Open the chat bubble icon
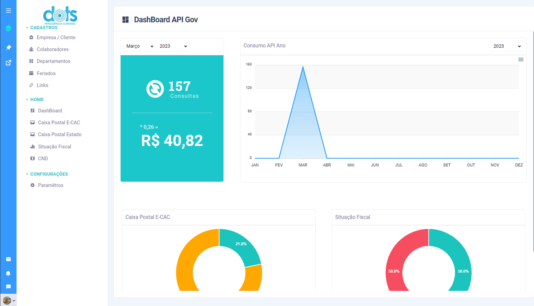Image resolution: width=534 pixels, height=306 pixels. click(8, 287)
